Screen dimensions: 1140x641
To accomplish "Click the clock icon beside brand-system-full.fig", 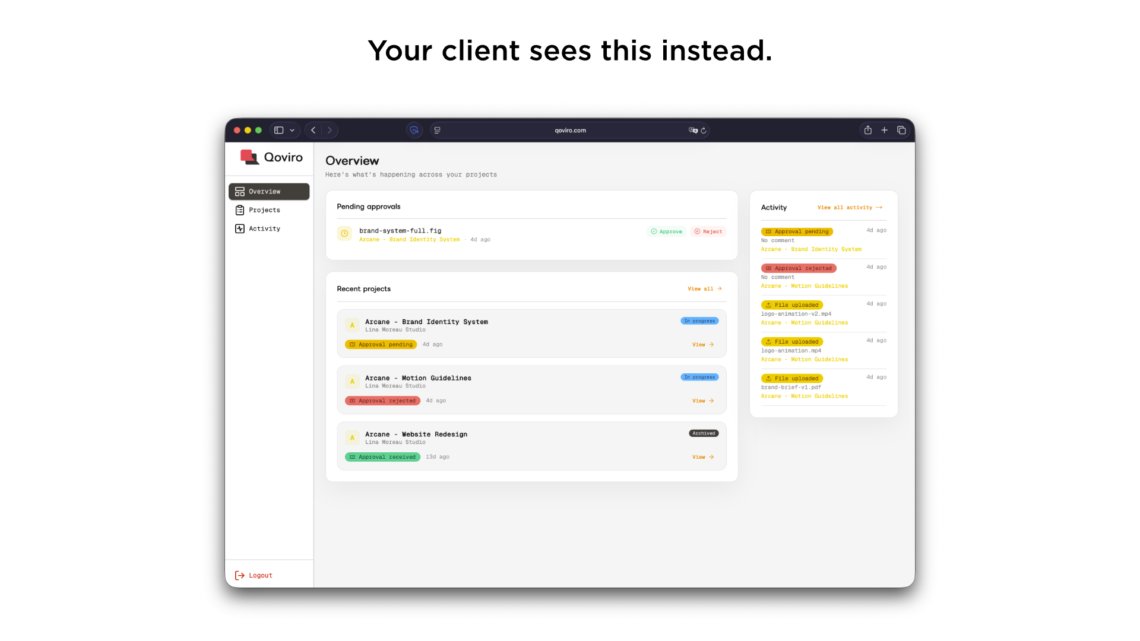I will 344,233.
